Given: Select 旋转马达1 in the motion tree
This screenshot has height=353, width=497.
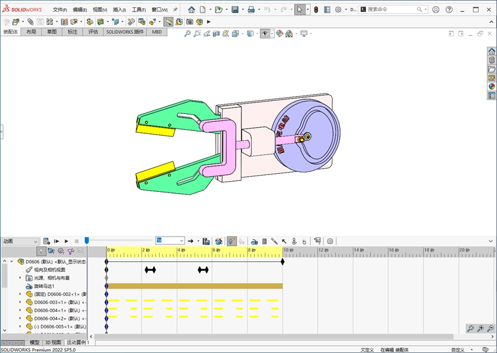Looking at the screenshot, I should pyautogui.click(x=44, y=286).
